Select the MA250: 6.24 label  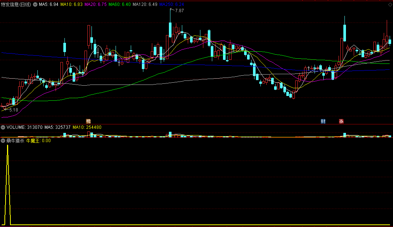click(x=172, y=4)
